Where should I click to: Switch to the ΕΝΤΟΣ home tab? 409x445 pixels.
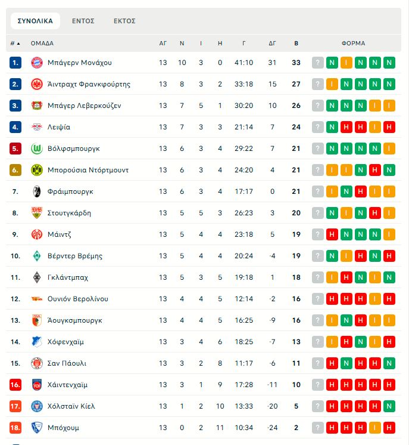[x=83, y=21]
